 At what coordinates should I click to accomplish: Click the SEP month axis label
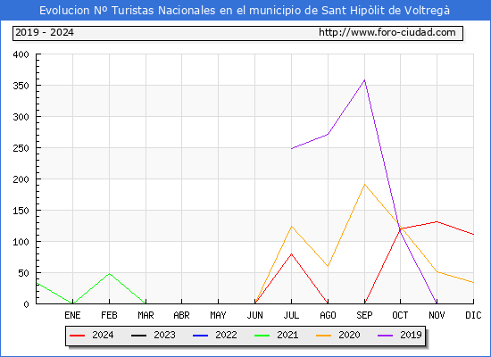[x=364, y=315]
